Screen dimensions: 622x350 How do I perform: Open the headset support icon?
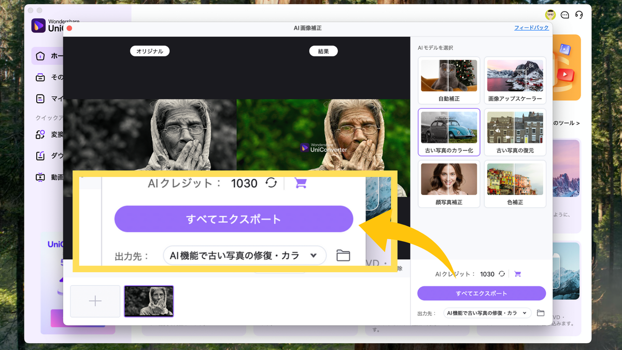(x=579, y=15)
